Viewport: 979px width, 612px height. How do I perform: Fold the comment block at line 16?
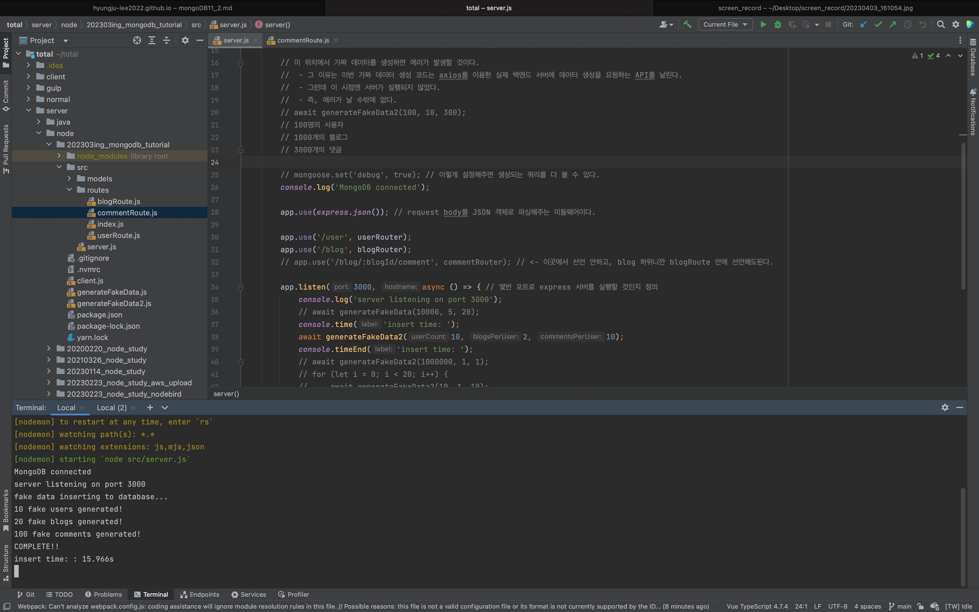pyautogui.click(x=240, y=63)
